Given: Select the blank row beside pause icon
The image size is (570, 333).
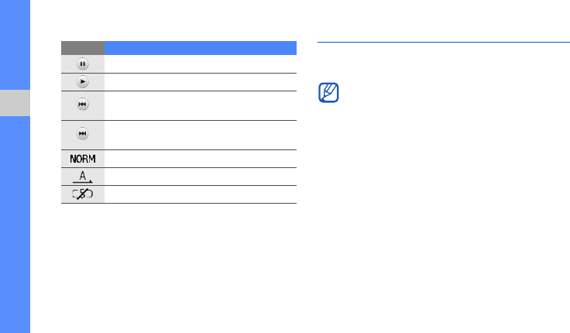Looking at the screenshot, I should pyautogui.click(x=201, y=64).
